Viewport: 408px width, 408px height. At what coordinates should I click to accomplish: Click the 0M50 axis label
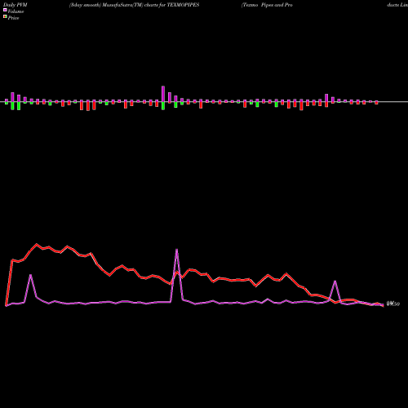[393, 304]
